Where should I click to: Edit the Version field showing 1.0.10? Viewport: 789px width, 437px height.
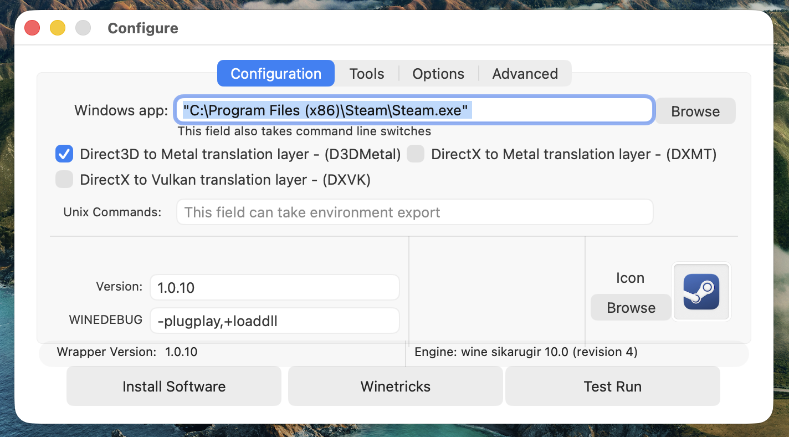(274, 287)
